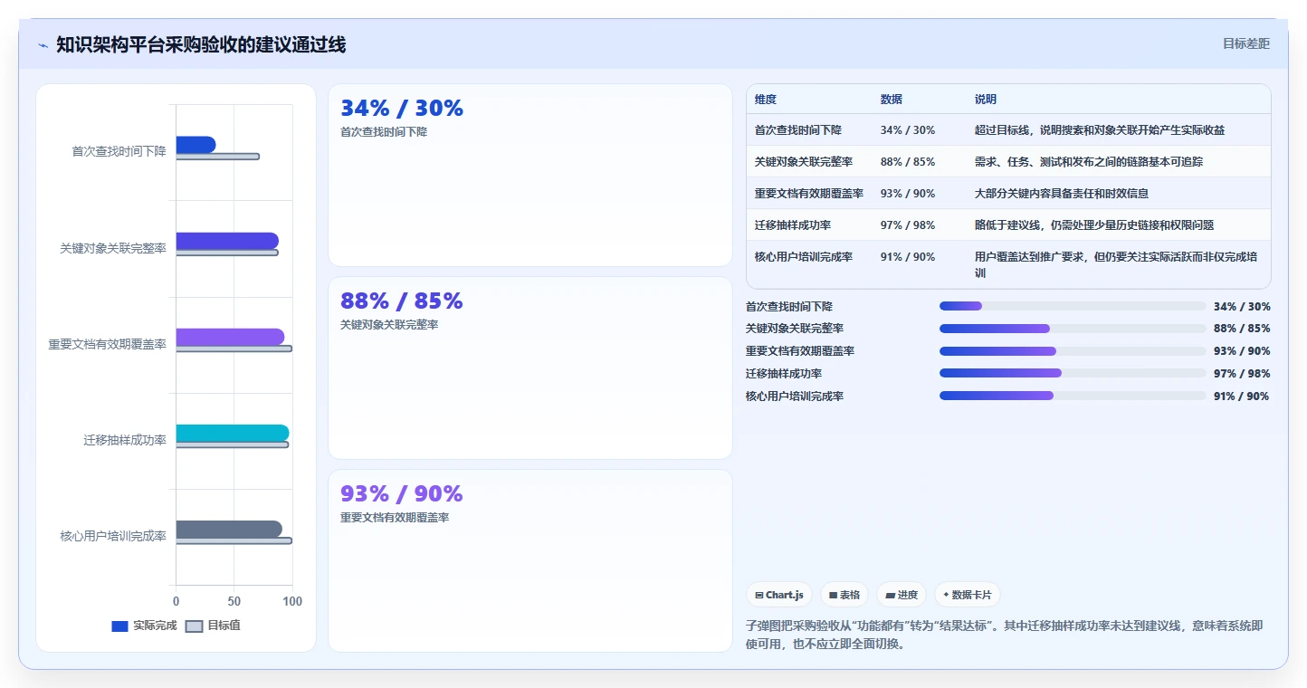This screenshot has width=1307, height=688.
Task: Click table data cell 97% / 98%
Action: tap(908, 225)
